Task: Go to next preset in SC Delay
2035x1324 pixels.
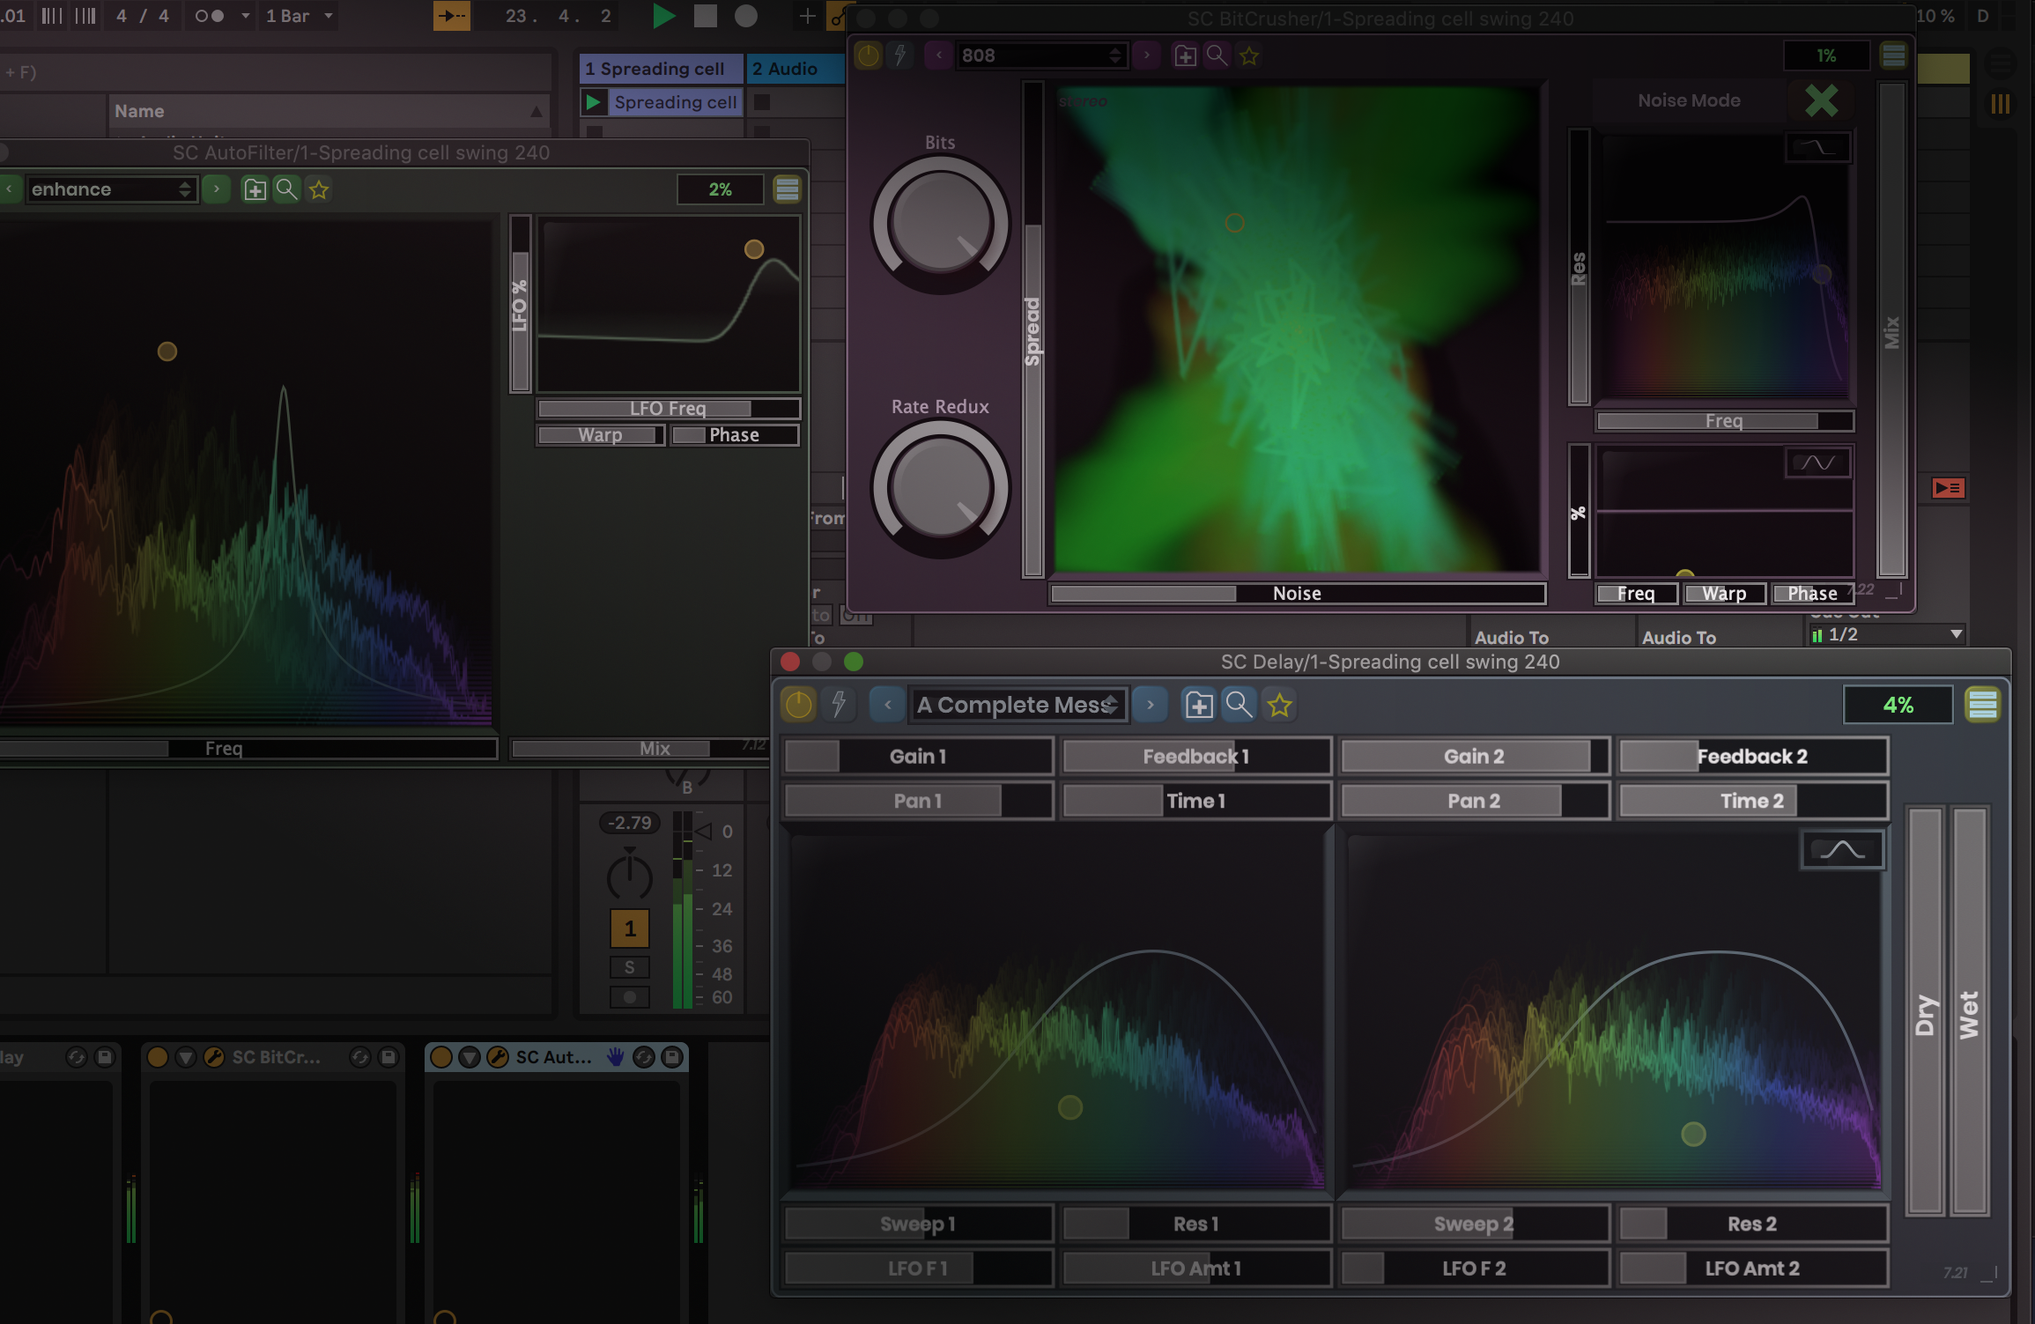Action: (x=1150, y=705)
